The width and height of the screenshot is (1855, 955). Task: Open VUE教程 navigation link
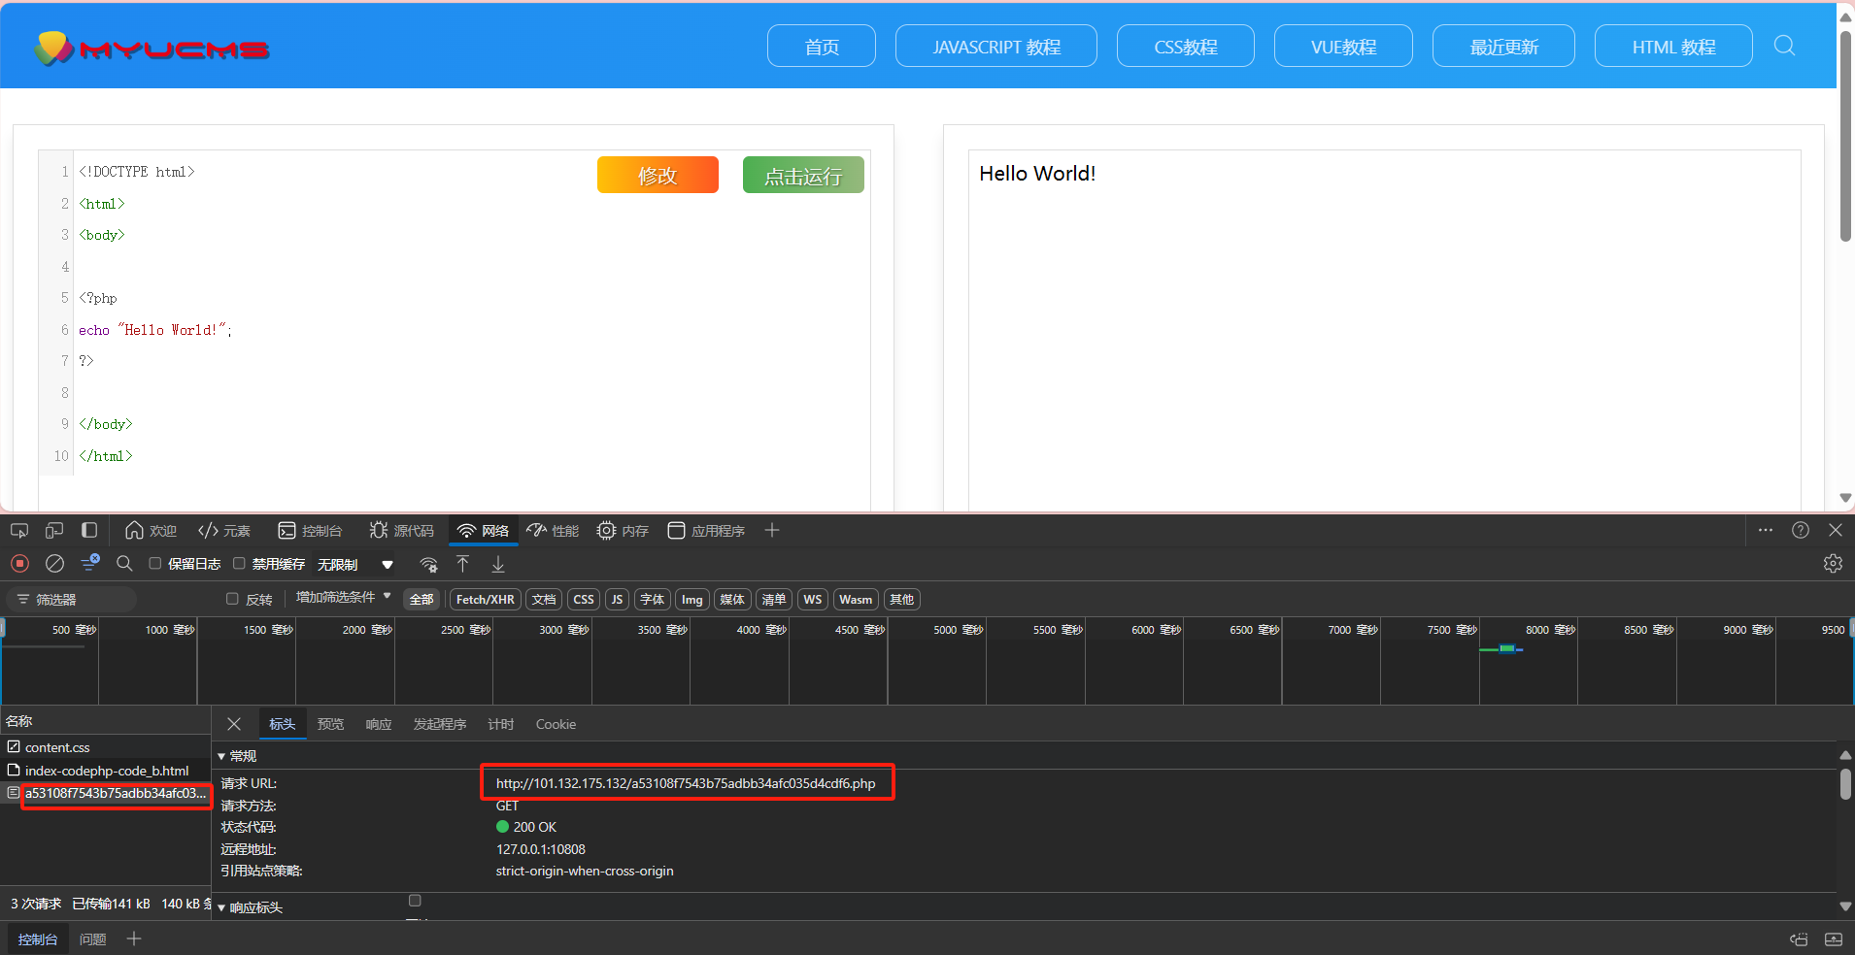[x=1343, y=46]
